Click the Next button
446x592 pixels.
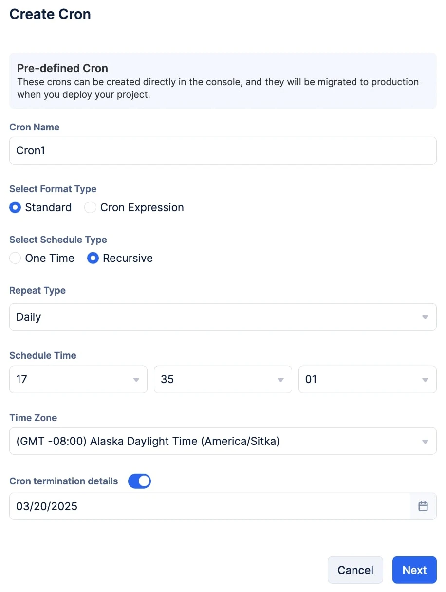[x=414, y=570]
